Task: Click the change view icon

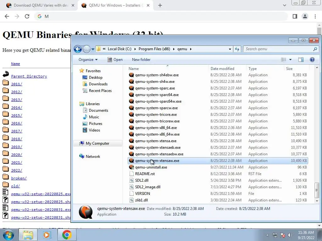Action: click(x=284, y=60)
